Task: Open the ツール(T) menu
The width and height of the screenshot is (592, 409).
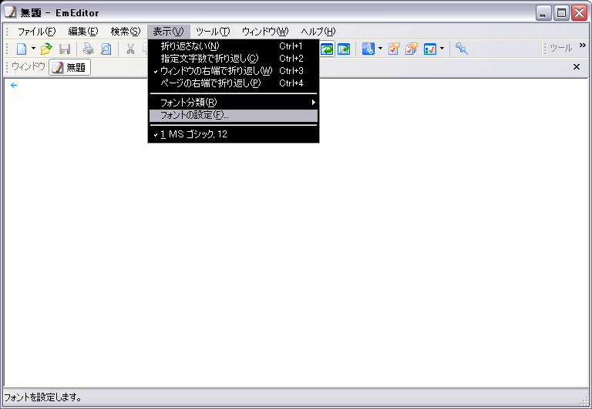Action: pyautogui.click(x=213, y=32)
